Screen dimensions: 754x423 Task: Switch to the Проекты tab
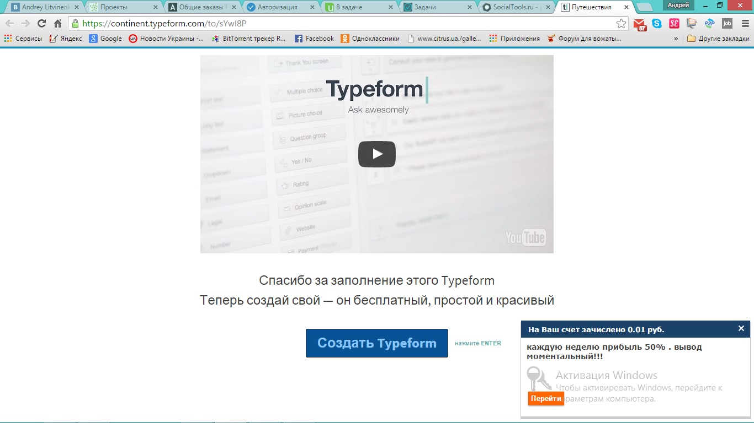tap(123, 7)
